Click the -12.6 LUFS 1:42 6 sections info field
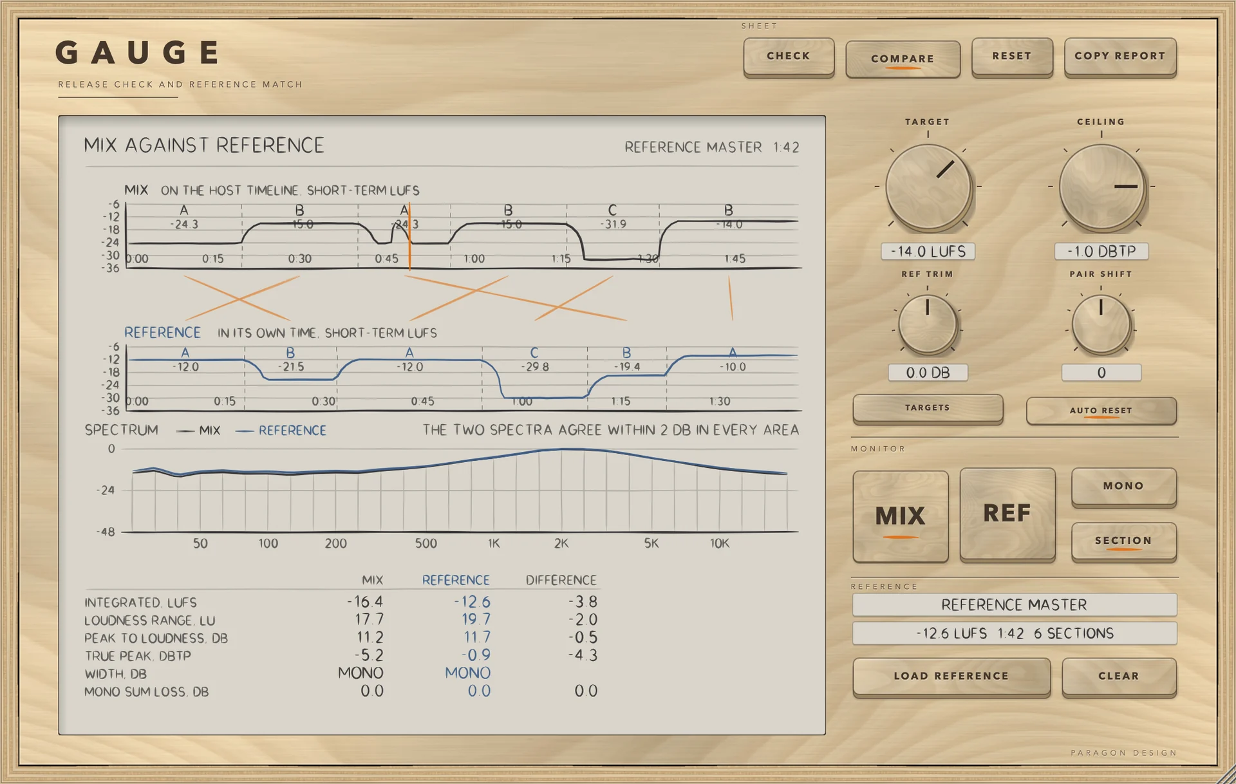Viewport: 1236px width, 784px height. tap(1015, 633)
